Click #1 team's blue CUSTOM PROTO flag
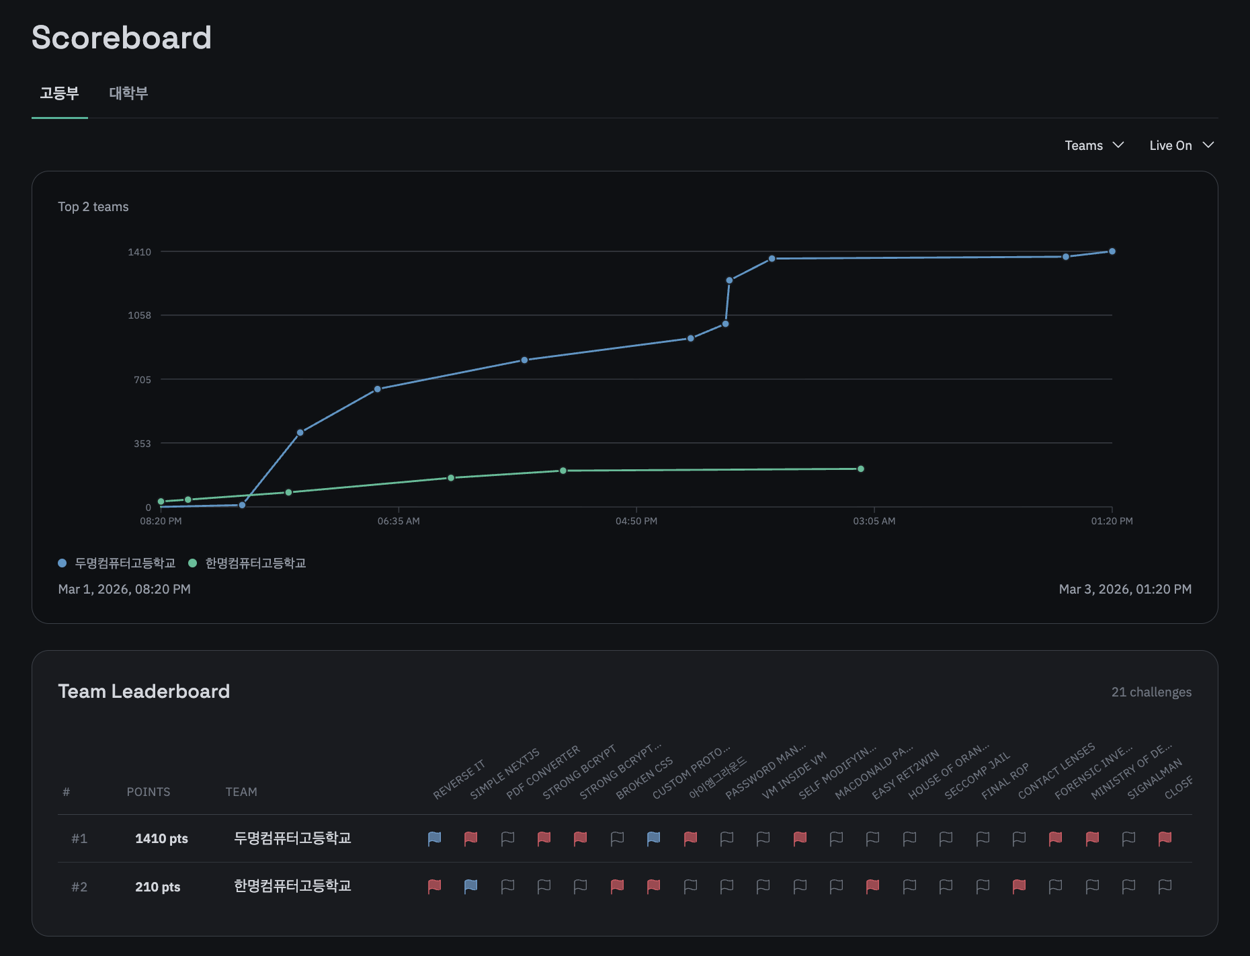Viewport: 1250px width, 956px height. click(x=653, y=838)
